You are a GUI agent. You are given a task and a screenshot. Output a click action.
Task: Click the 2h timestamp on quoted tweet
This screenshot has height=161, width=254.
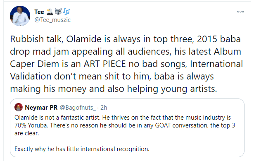[x=104, y=108]
